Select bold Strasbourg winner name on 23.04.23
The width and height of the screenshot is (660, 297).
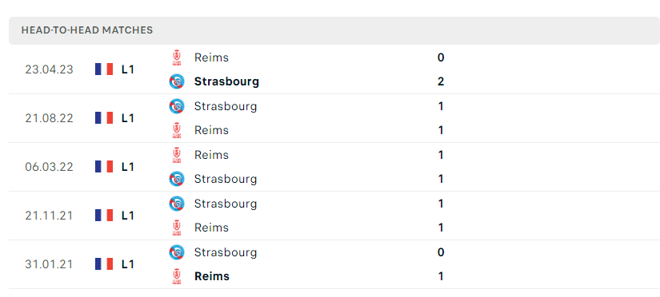tap(226, 81)
